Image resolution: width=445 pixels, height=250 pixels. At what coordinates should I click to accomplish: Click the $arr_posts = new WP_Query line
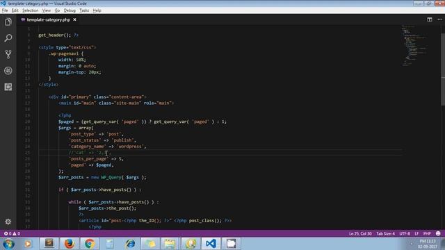click(102, 178)
